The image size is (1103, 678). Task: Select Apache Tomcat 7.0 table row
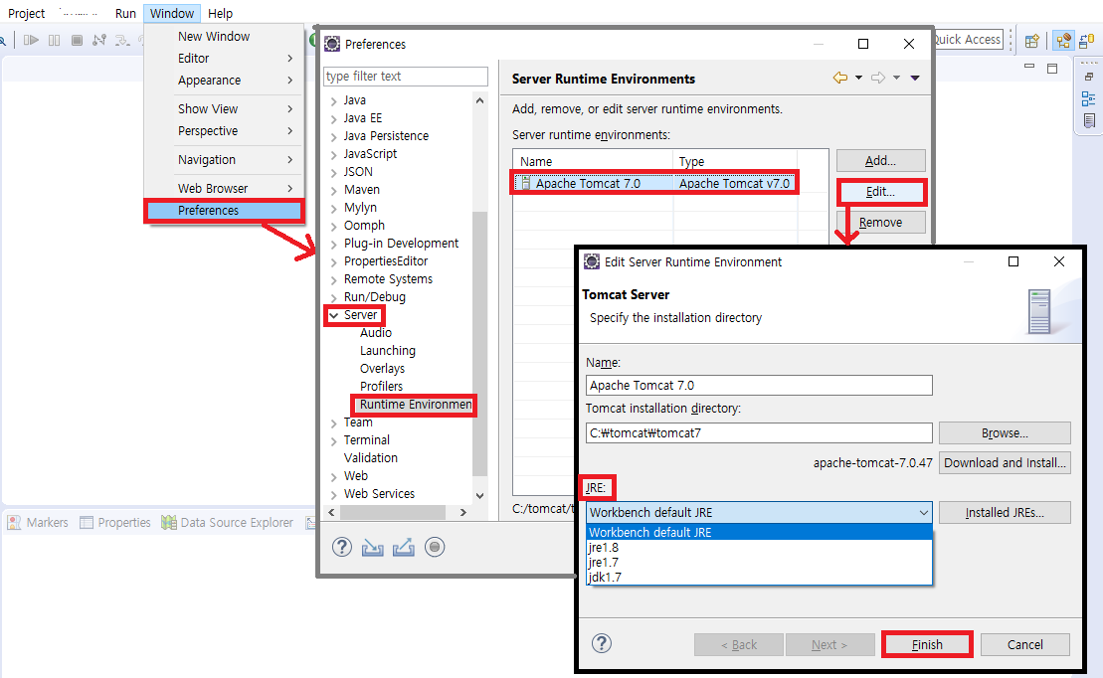point(654,184)
